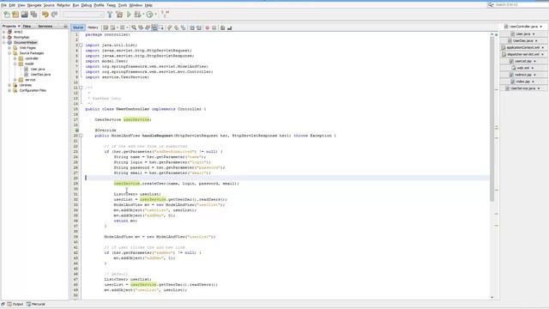Click the History view button
Viewport: 549px width, 309px height.
(x=93, y=27)
